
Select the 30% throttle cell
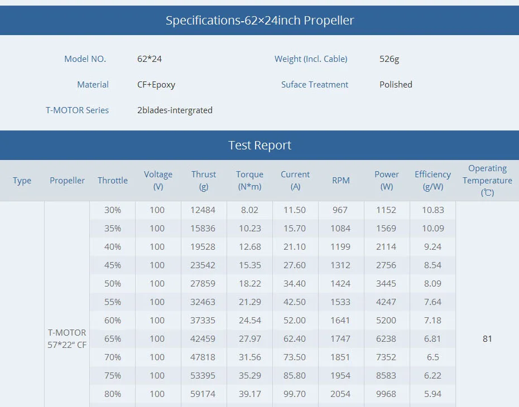(x=113, y=210)
